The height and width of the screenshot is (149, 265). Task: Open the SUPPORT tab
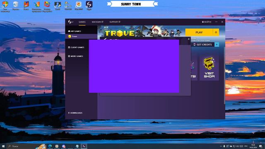115,22
